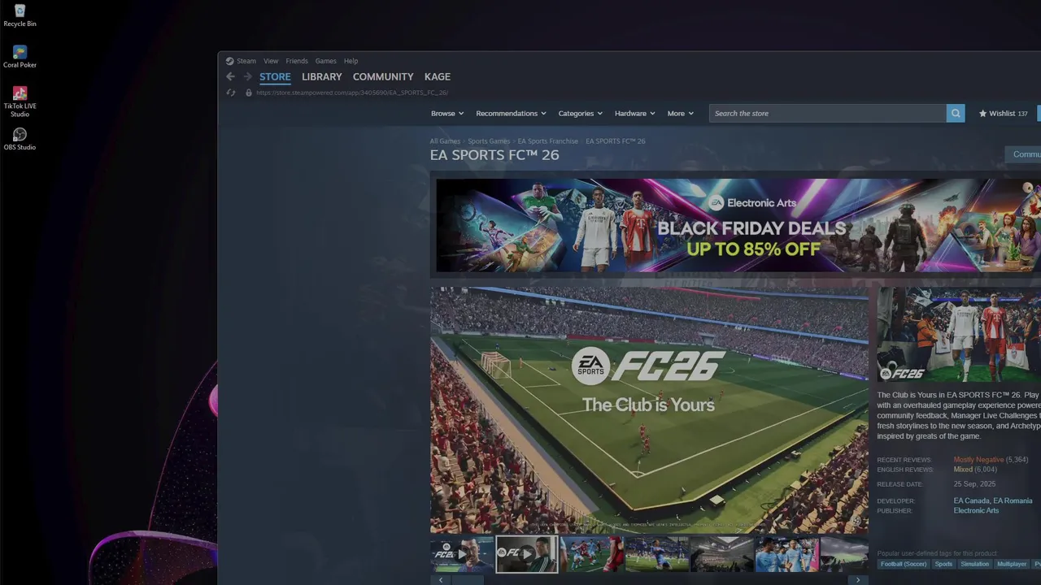Click the Steam forward arrow

248,76
